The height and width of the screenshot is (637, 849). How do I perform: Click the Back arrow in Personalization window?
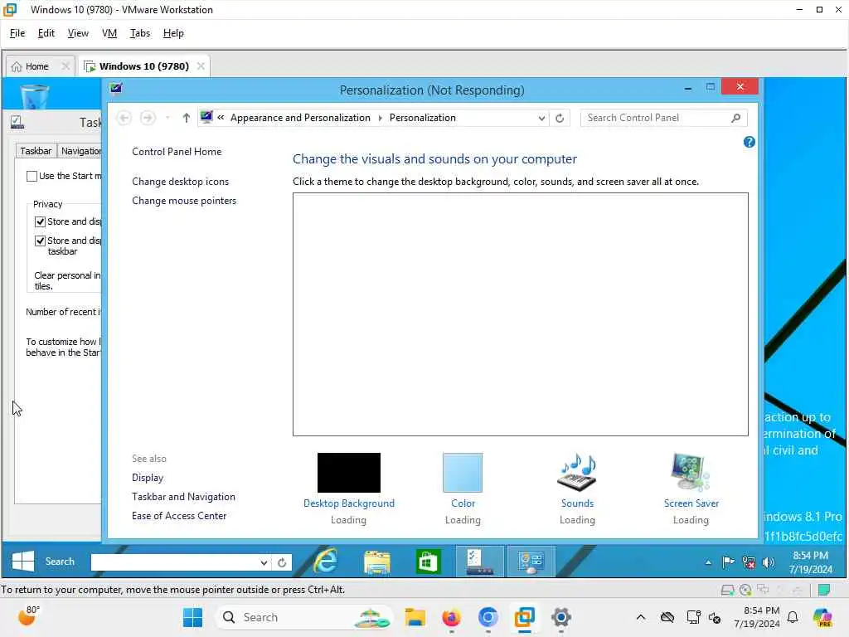(124, 118)
